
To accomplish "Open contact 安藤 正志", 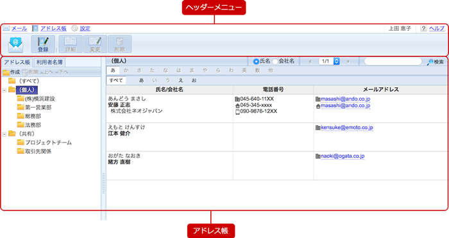I will click(x=119, y=105).
